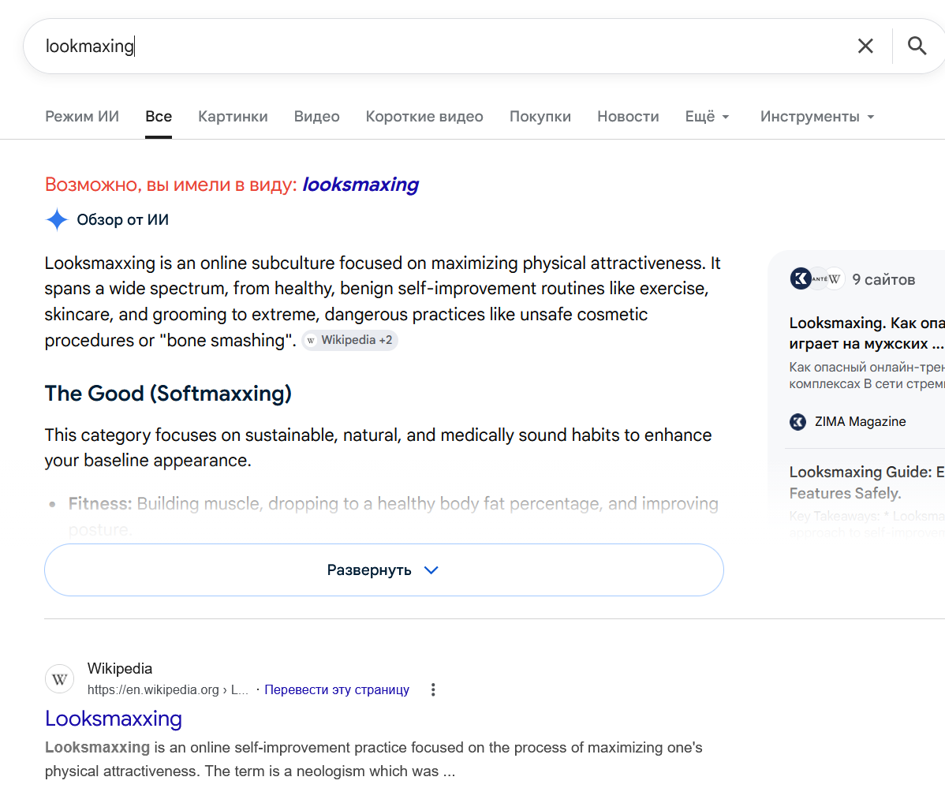Open the Wikipedia +2 citation chip
The height and width of the screenshot is (803, 945).
pos(349,340)
